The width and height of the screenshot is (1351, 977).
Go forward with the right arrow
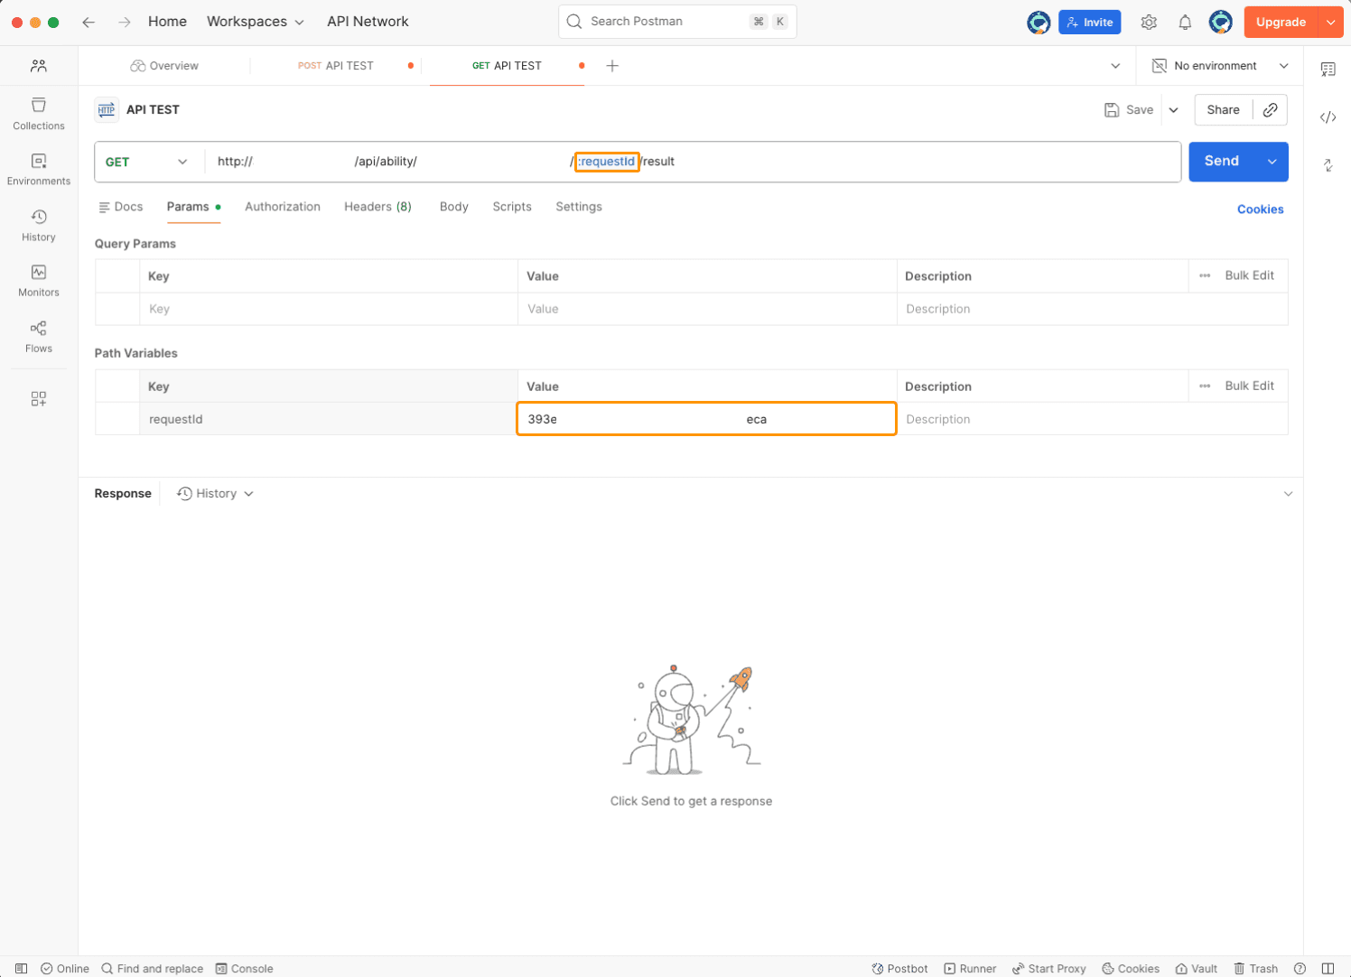click(x=125, y=22)
